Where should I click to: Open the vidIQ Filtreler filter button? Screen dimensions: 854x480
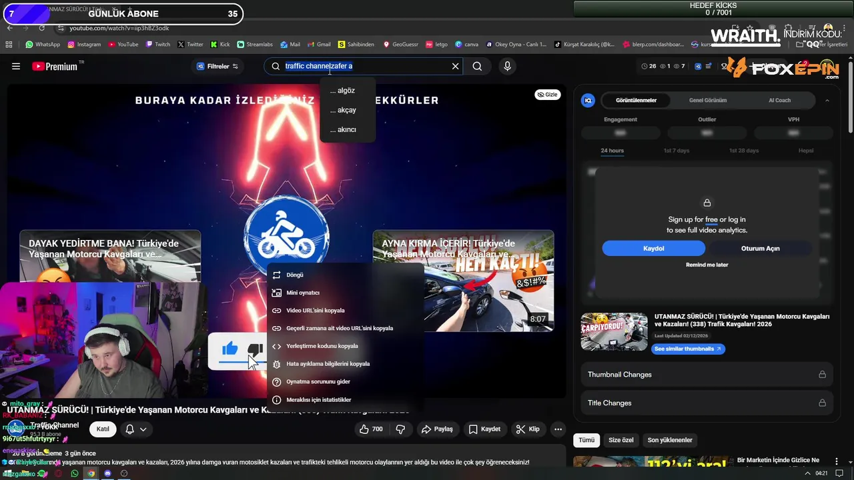[217, 66]
